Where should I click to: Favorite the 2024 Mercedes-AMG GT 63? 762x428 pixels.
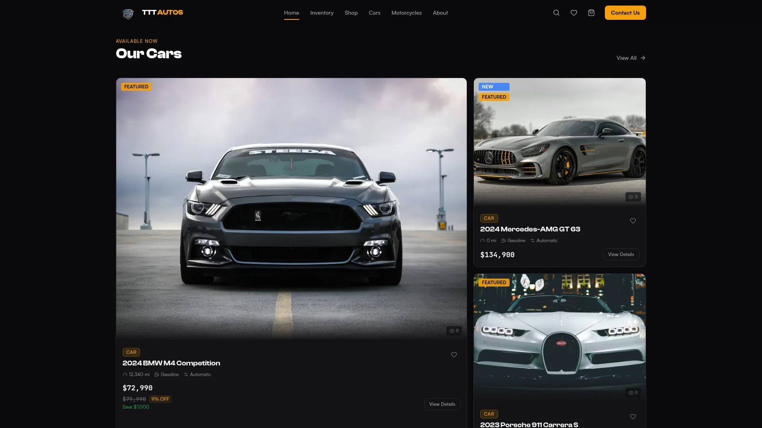633,221
